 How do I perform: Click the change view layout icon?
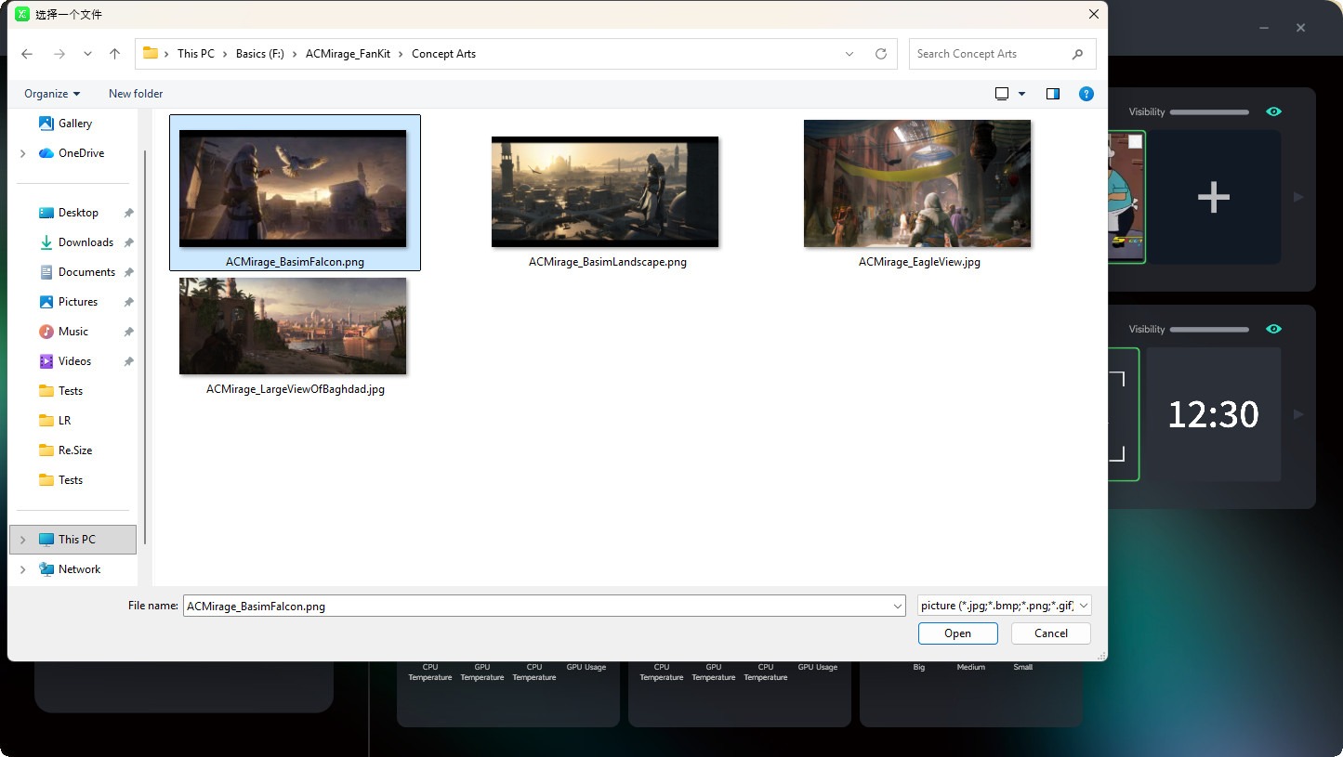pos(1002,94)
